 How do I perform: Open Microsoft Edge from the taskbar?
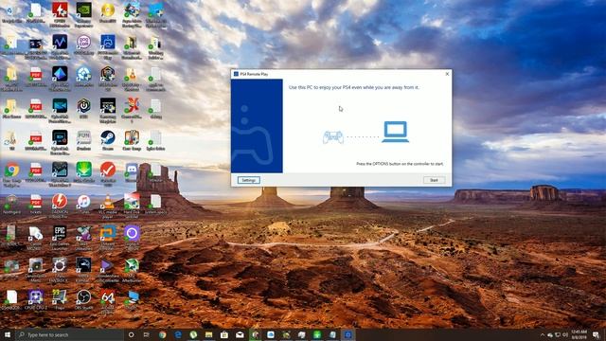[178, 334]
